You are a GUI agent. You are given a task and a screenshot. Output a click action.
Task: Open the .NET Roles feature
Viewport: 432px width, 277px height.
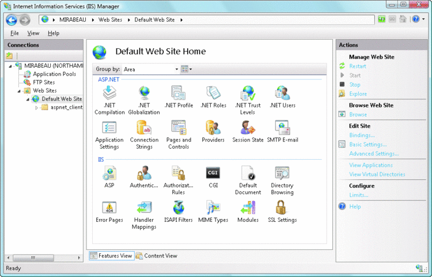point(213,97)
